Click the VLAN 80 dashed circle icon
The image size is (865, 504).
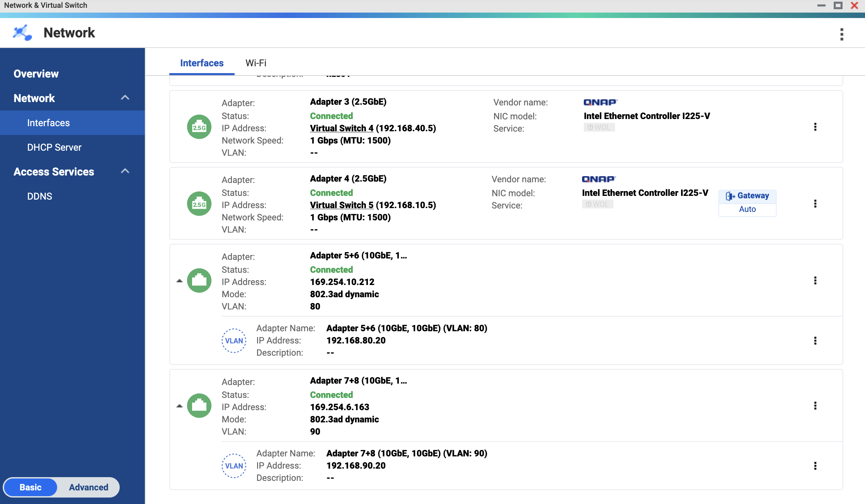(x=234, y=340)
